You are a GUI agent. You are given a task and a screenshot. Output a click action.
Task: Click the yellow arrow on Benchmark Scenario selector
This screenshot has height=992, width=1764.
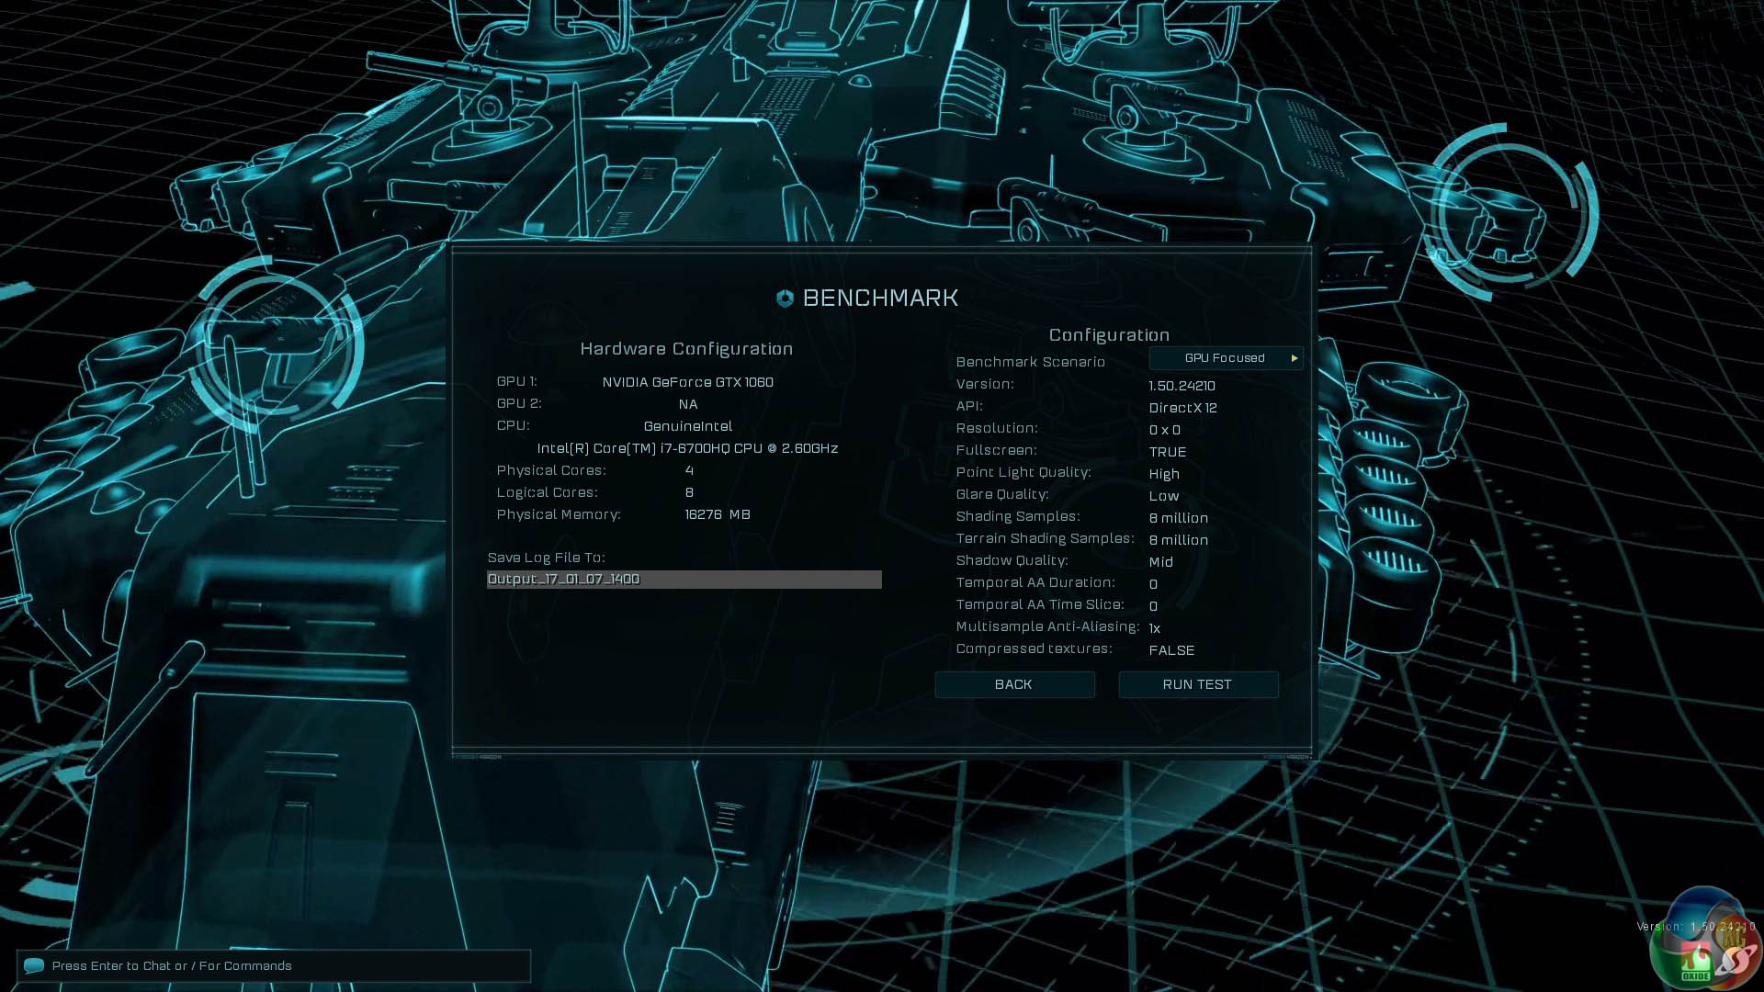click(1294, 358)
